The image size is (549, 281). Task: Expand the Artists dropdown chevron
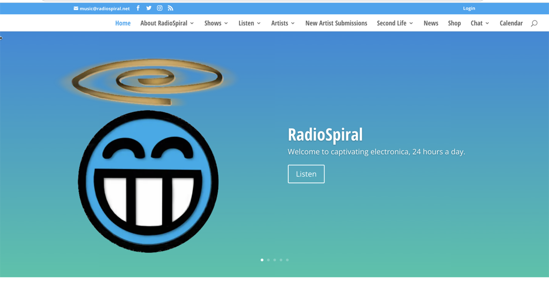tap(293, 23)
